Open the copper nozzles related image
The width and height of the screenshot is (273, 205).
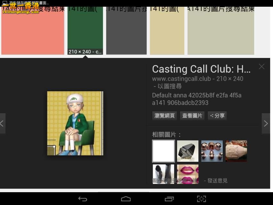click(212, 151)
